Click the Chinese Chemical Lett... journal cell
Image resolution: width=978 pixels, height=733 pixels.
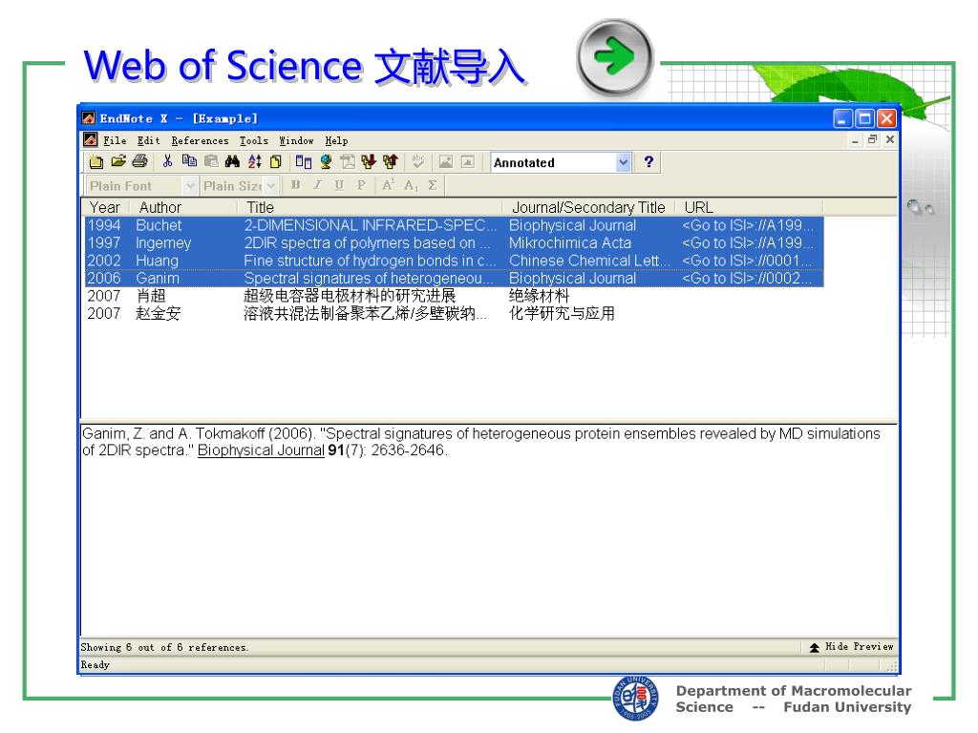[589, 261]
